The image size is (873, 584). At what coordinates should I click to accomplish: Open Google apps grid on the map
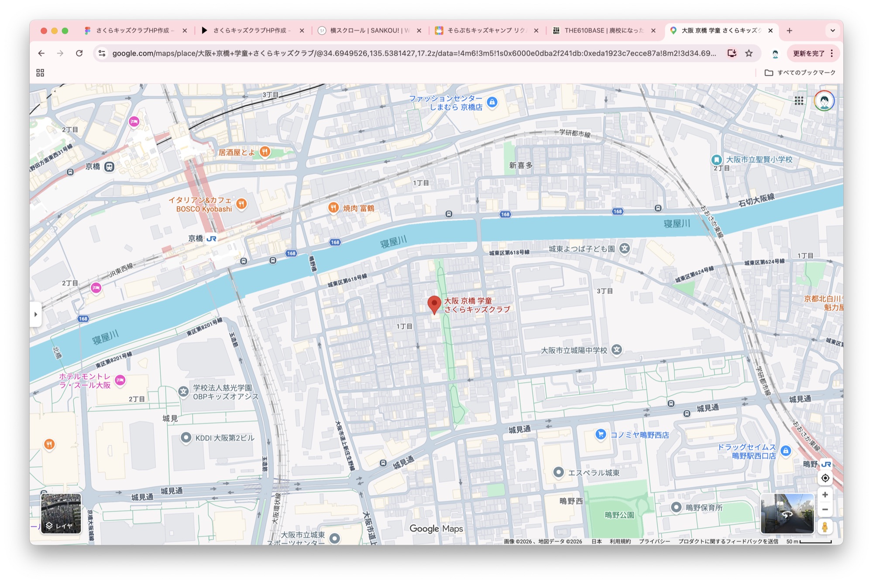[x=799, y=101]
